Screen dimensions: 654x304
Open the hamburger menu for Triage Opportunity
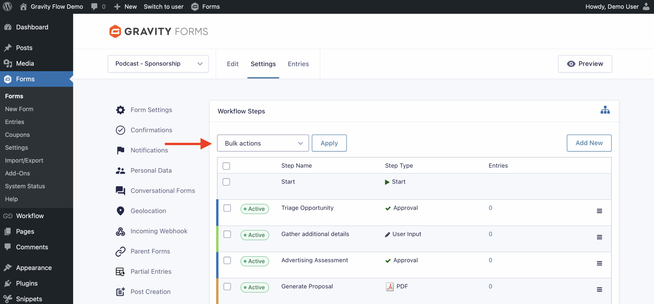pyautogui.click(x=600, y=211)
